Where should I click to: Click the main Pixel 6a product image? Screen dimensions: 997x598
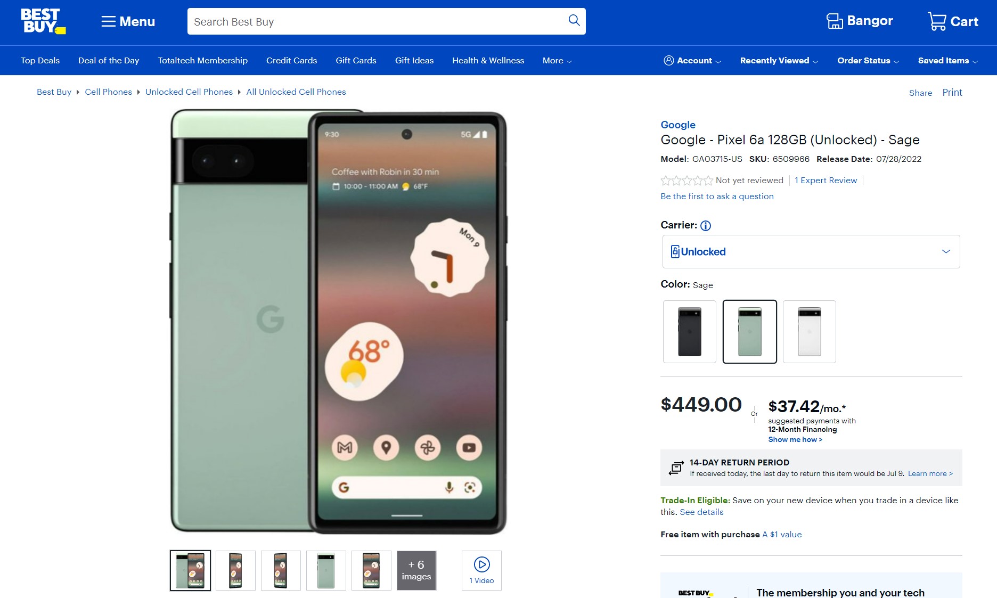[338, 322]
